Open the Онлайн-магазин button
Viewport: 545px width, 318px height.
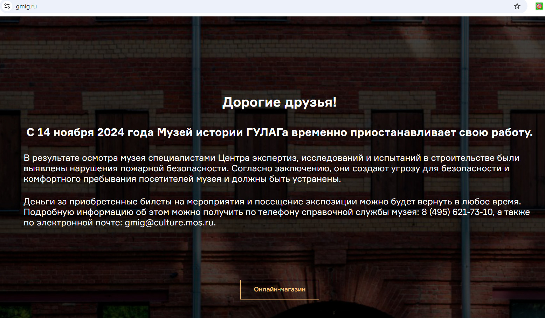[x=280, y=289]
